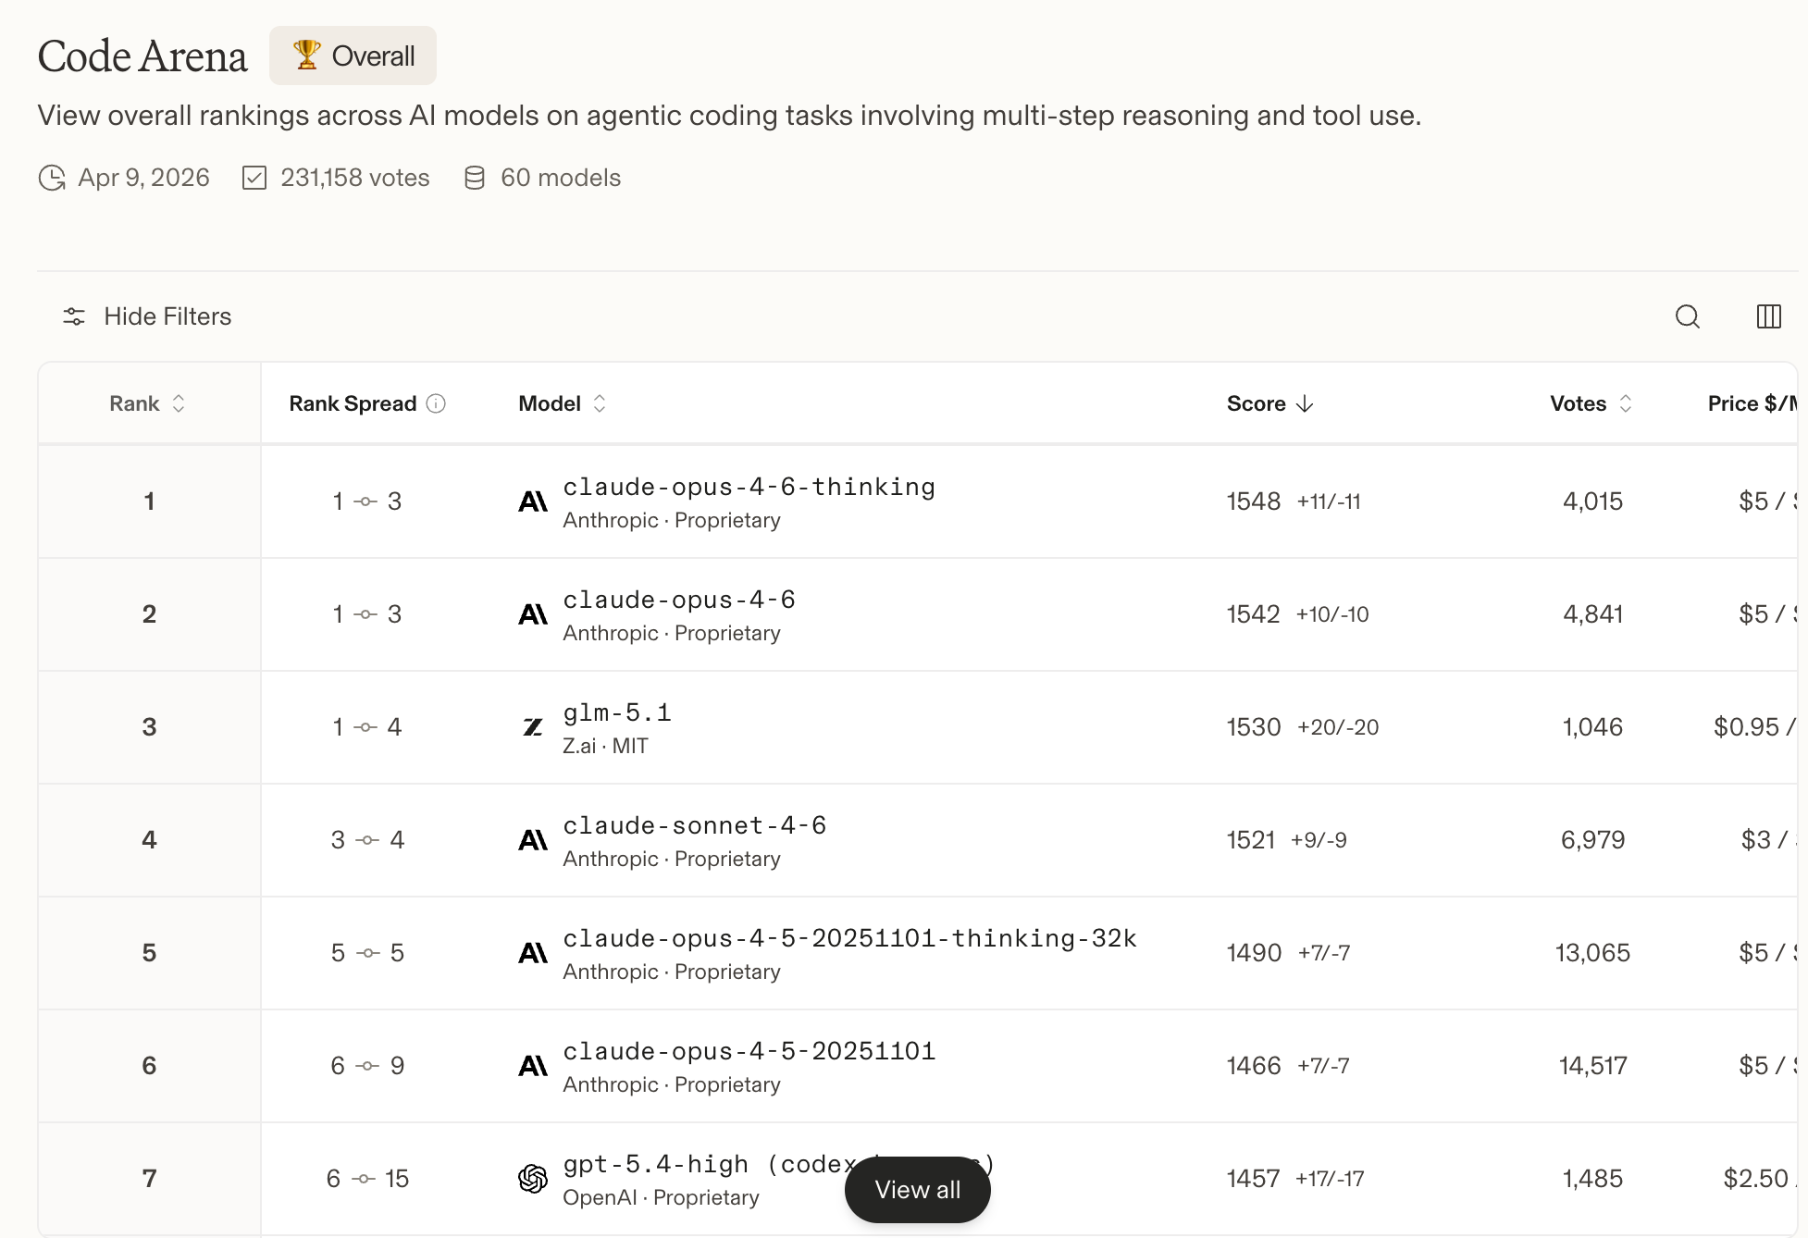The height and width of the screenshot is (1238, 1808).
Task: Sort by the Rank column arrows
Action: coord(179,403)
